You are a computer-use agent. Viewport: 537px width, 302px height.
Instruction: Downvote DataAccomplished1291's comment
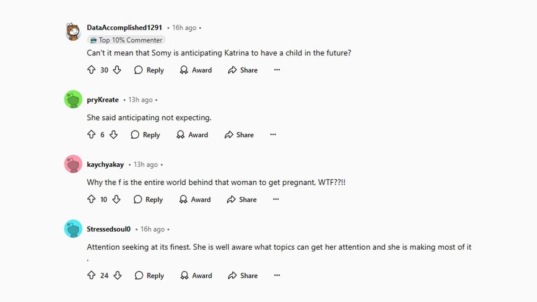point(117,70)
